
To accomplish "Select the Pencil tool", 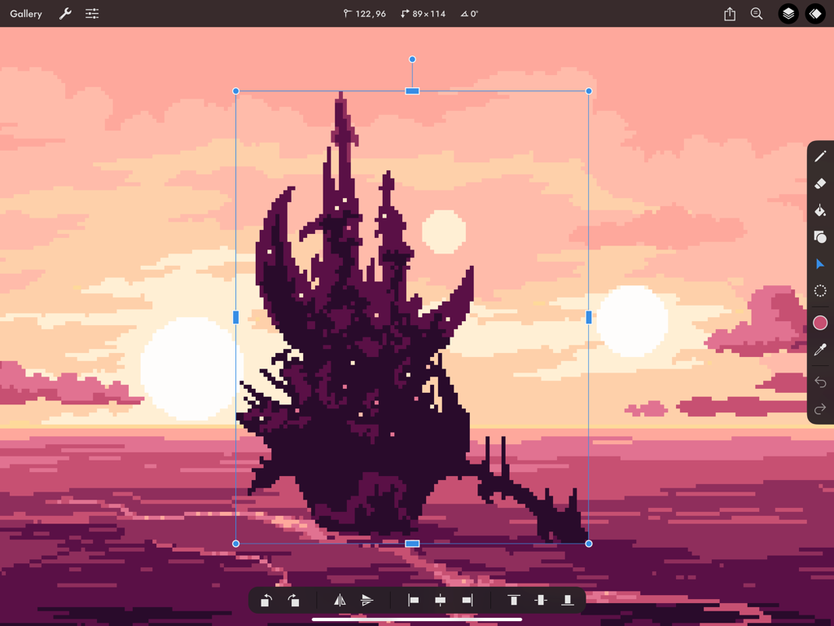I will (820, 156).
